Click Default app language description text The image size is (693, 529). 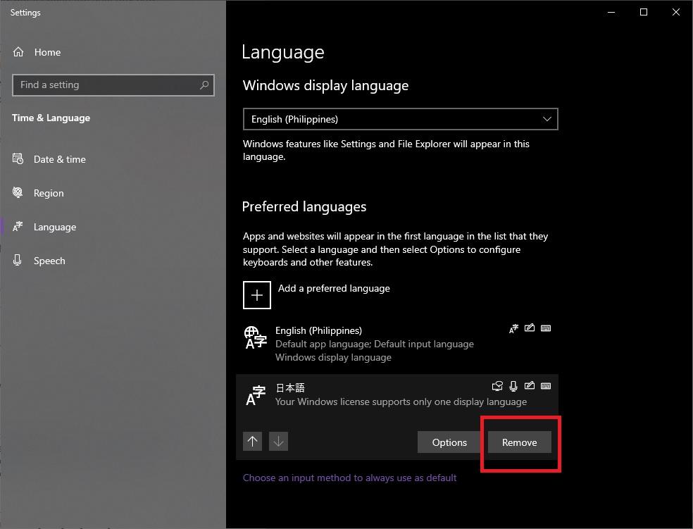tap(375, 344)
